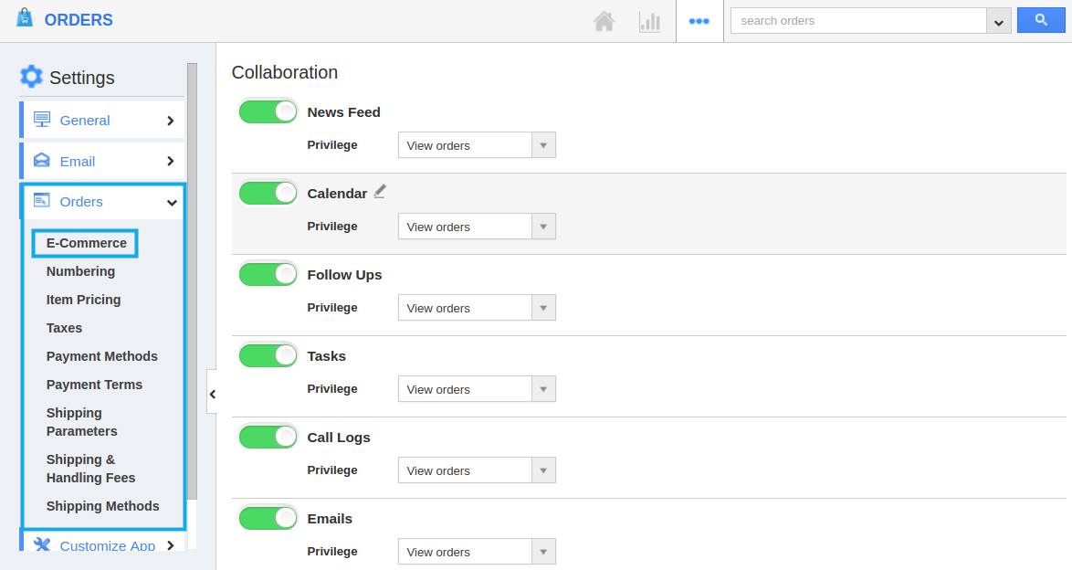The height and width of the screenshot is (570, 1072).
Task: Click the blue search magnifier button
Action: pyautogui.click(x=1041, y=20)
